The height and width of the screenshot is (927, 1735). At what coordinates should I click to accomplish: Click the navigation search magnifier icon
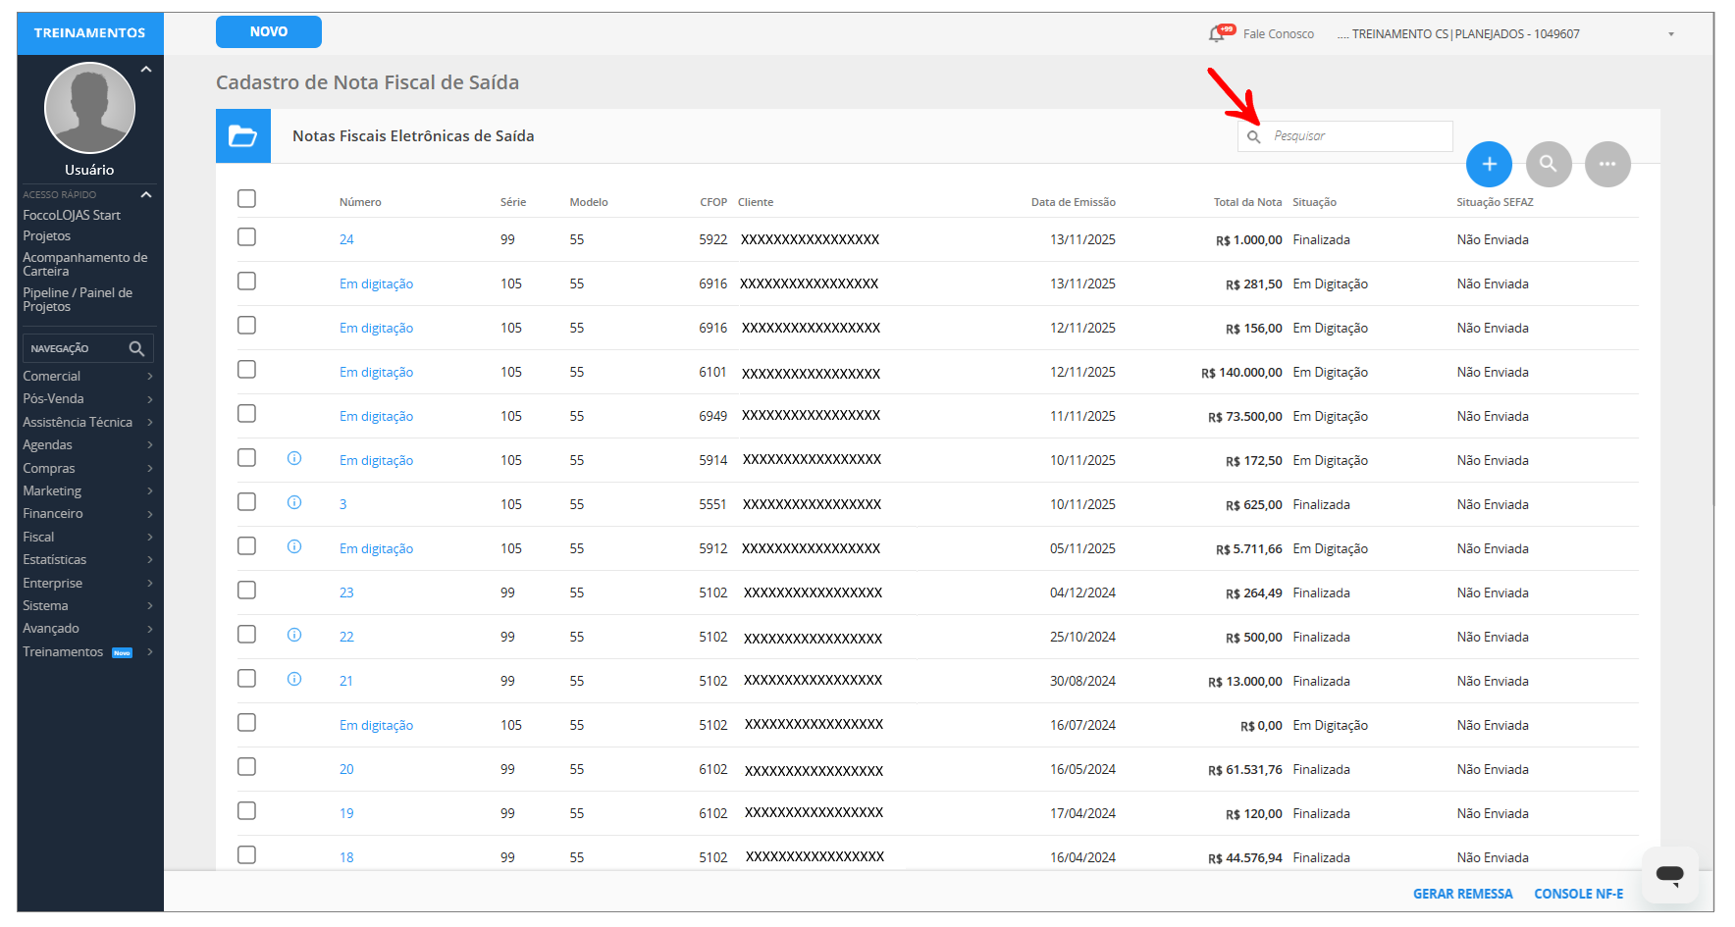[x=136, y=349]
